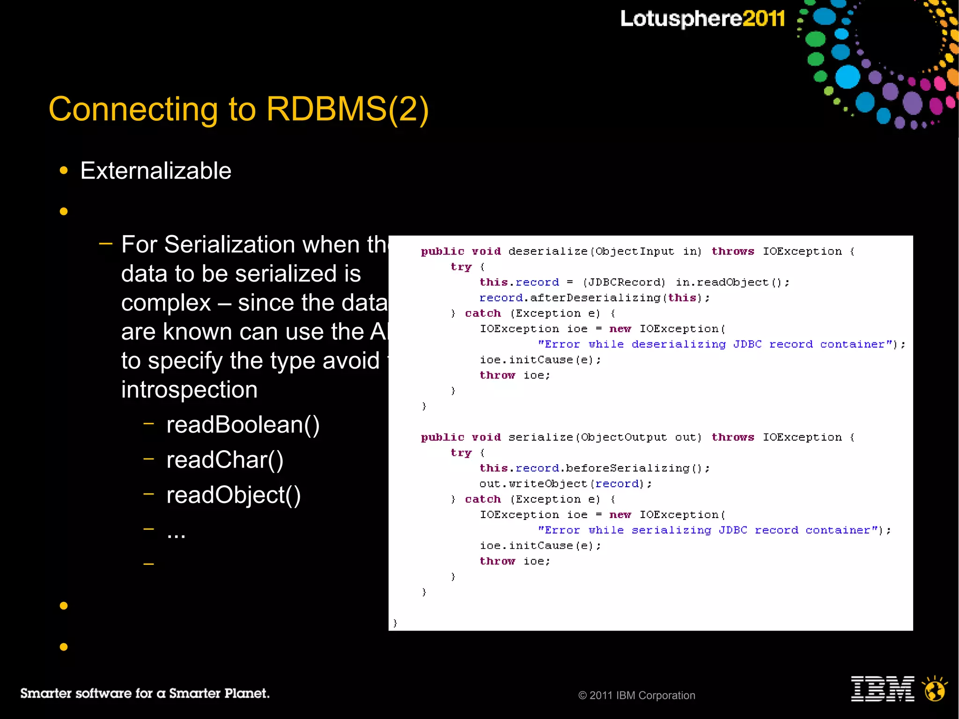Viewport: 959px width, 719px height.
Task: Click the IBM logo
Action: [883, 689]
